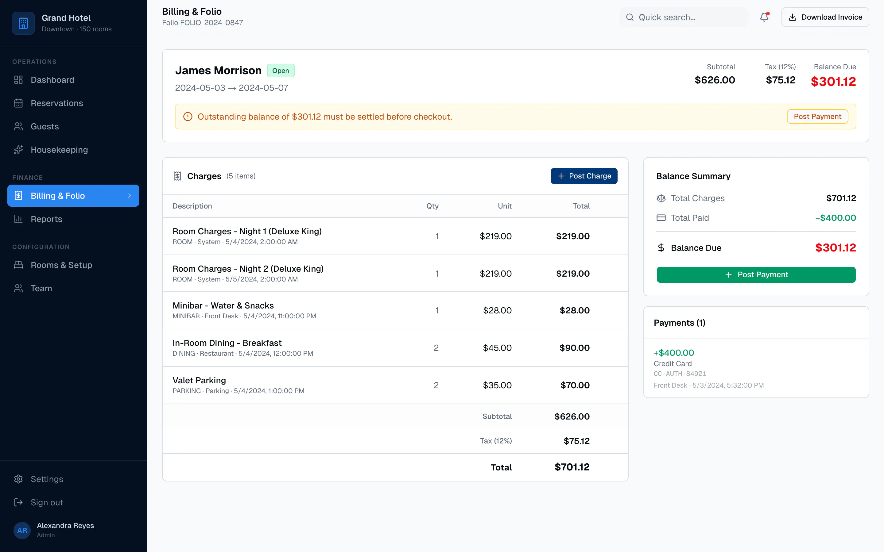
Task: Click the Guests people icon
Action: coord(18,126)
